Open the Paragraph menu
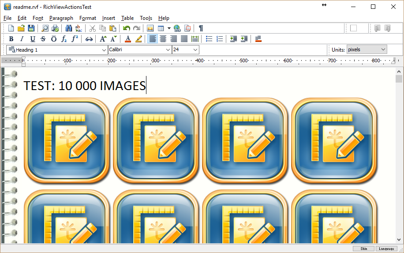This screenshot has width=404, height=253. 61,18
